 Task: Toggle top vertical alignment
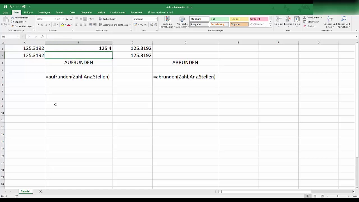pyautogui.click(x=77, y=19)
